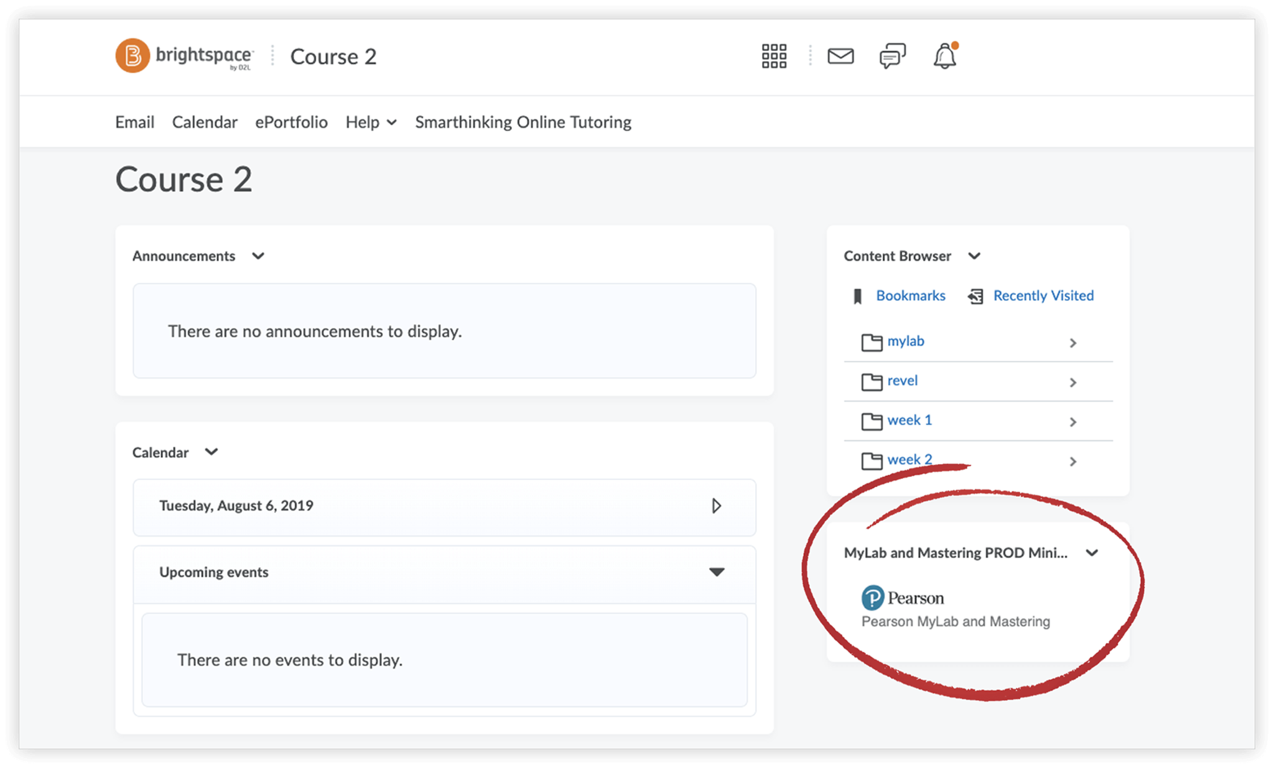This screenshot has height=768, width=1274.
Task: Expand the week 1 folder arrow
Action: (1072, 422)
